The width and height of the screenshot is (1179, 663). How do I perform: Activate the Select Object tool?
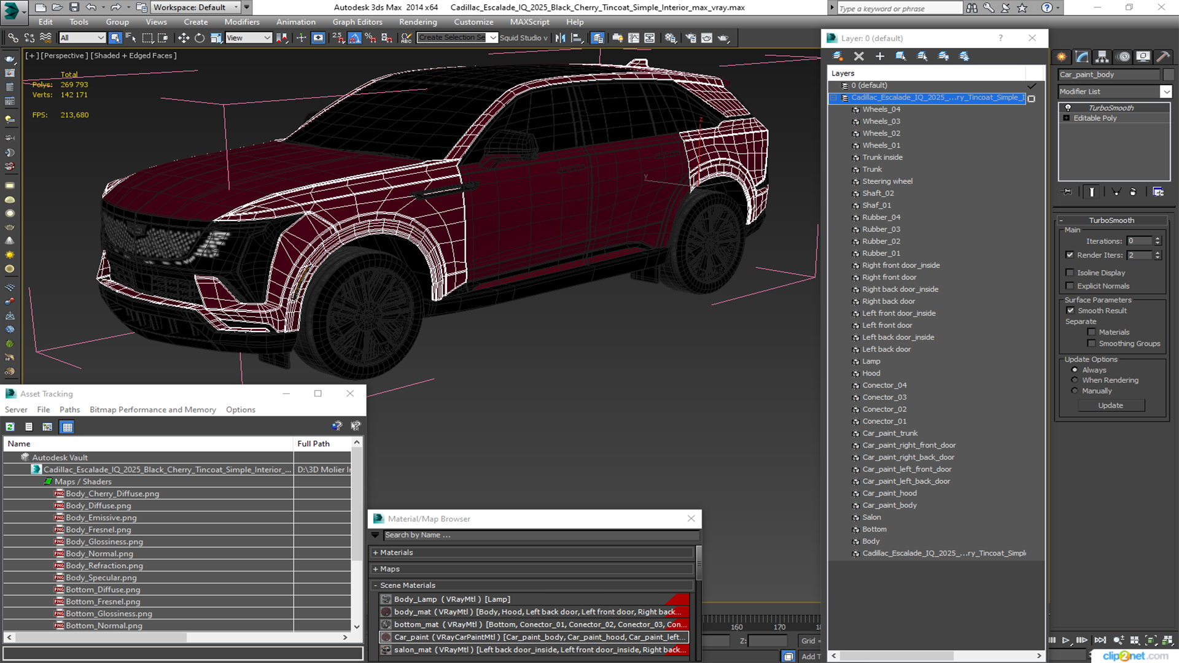[x=115, y=38]
